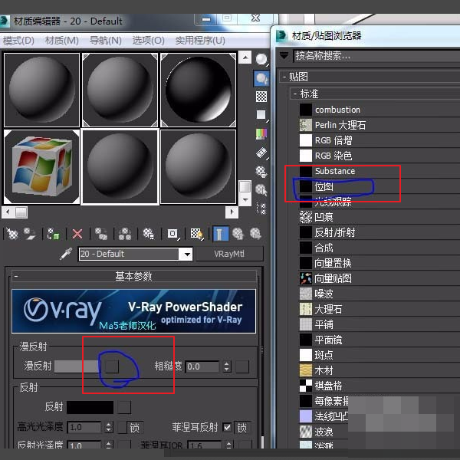Click the 反射 black color swatch
Screen dimensions: 460x460
pyautogui.click(x=90, y=407)
